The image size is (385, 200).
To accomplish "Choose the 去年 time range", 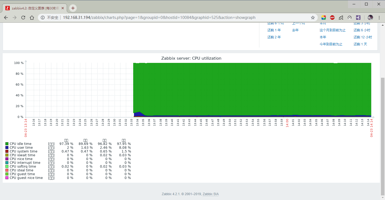I will (x=295, y=30).
